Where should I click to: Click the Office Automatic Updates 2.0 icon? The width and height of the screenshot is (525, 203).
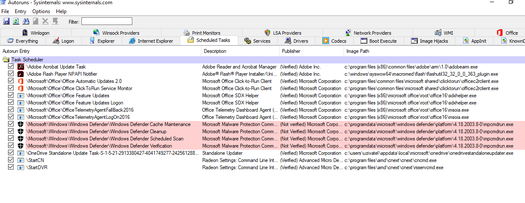coord(21,81)
